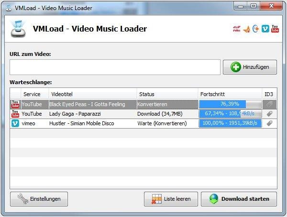Image resolution: width=287 pixels, height=217 pixels.
Task: Sort by the Status column header
Action: (x=167, y=94)
